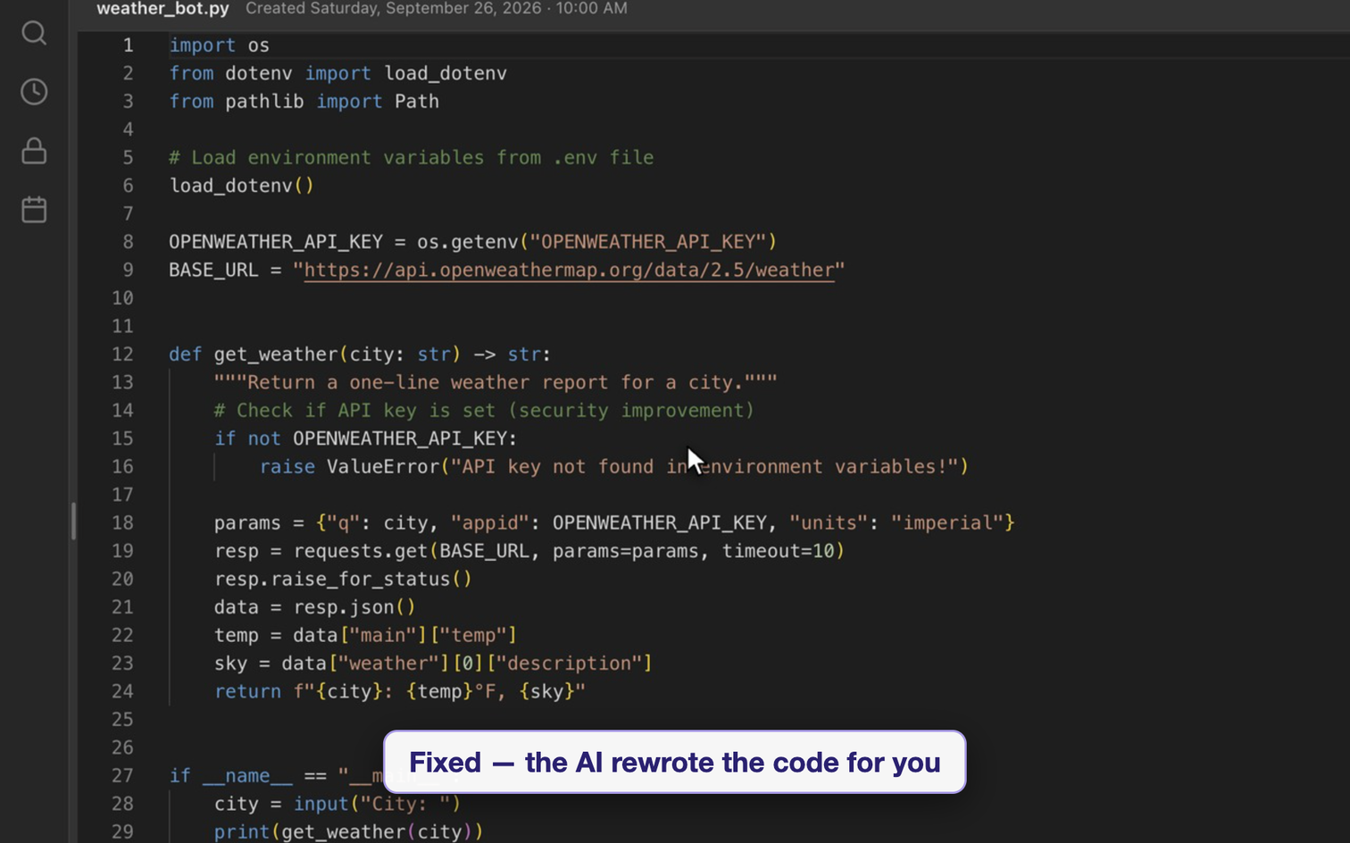Click 'raise ValueError' on line 16
The height and width of the screenshot is (843, 1350).
(349, 466)
